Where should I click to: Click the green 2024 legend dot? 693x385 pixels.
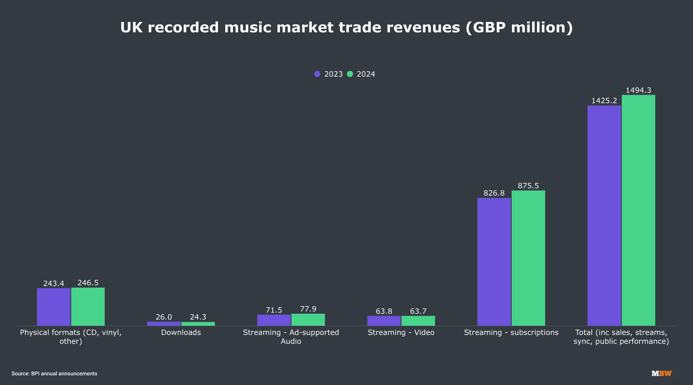click(x=350, y=74)
